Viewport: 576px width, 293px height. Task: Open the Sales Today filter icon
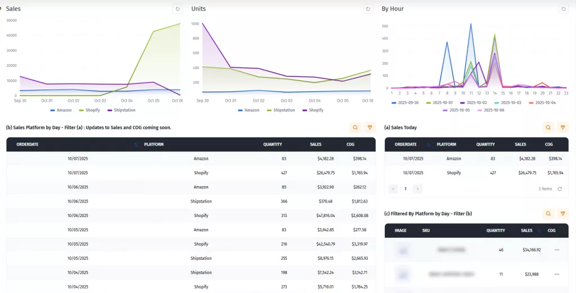[x=562, y=128]
